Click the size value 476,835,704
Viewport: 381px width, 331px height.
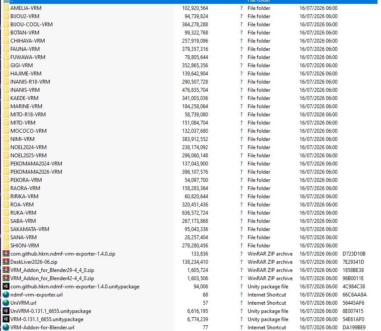coord(195,90)
